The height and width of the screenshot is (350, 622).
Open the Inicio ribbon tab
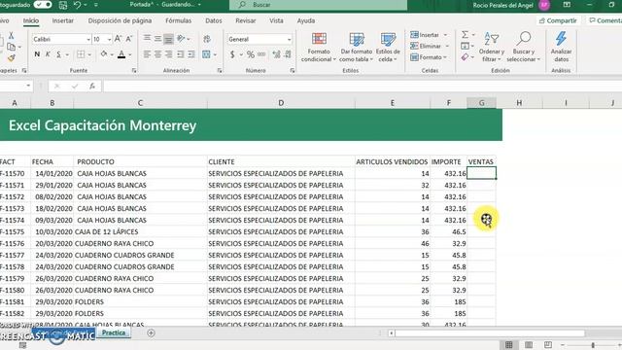(x=30, y=20)
